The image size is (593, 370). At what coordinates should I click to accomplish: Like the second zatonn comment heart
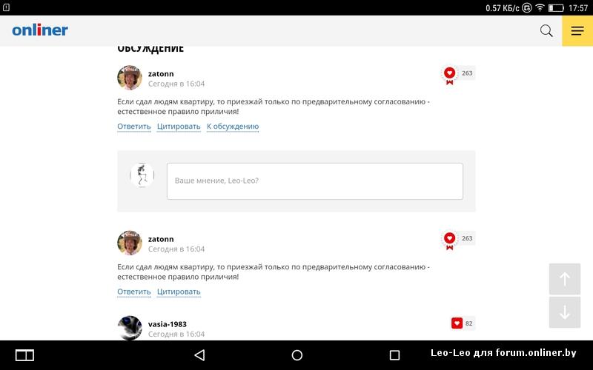coord(449,238)
